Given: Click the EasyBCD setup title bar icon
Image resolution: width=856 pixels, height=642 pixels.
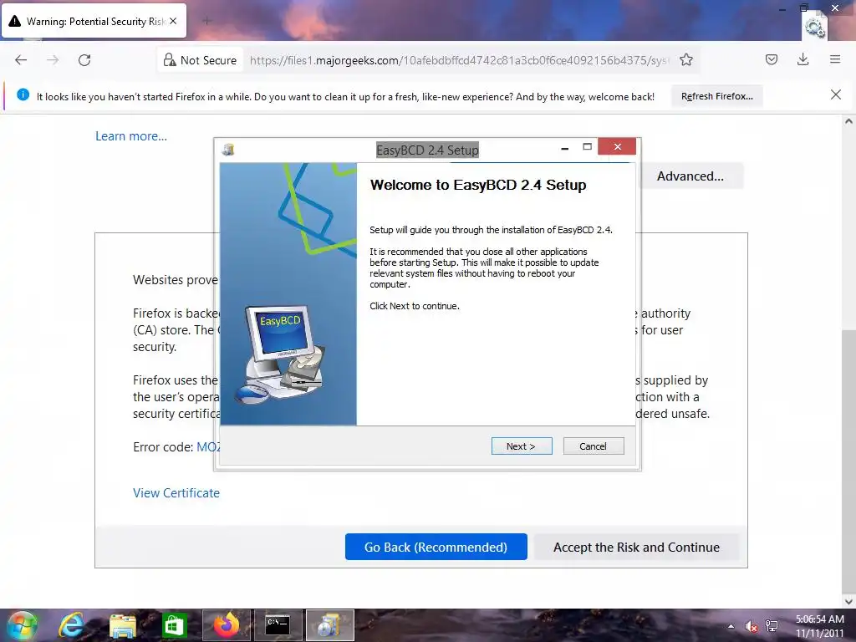Looking at the screenshot, I should 228,149.
